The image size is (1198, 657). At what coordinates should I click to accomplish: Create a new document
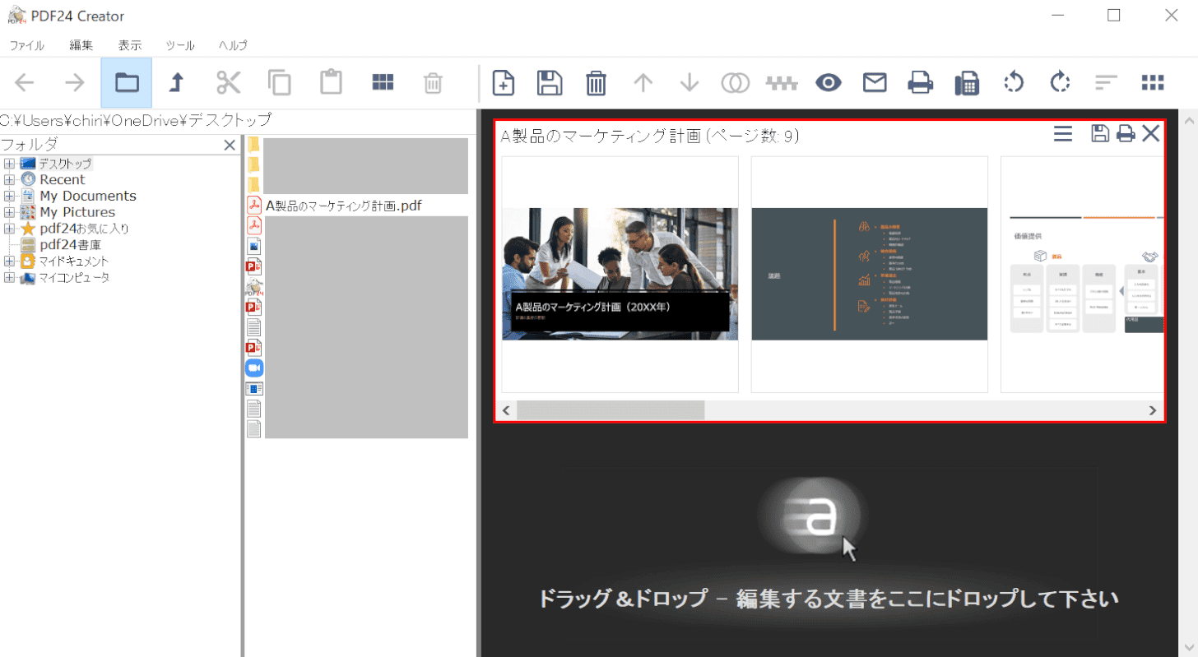click(x=504, y=82)
